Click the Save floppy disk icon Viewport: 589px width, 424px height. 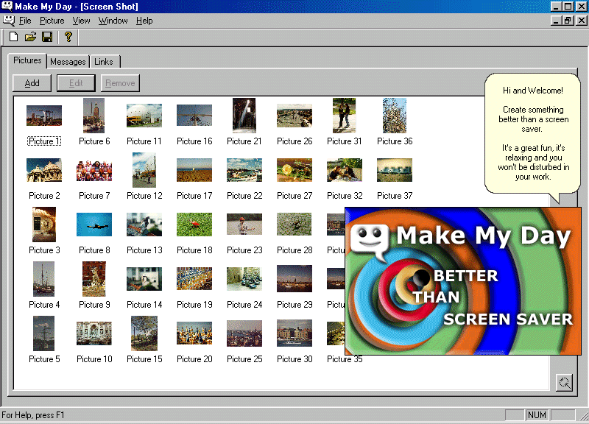coord(47,37)
